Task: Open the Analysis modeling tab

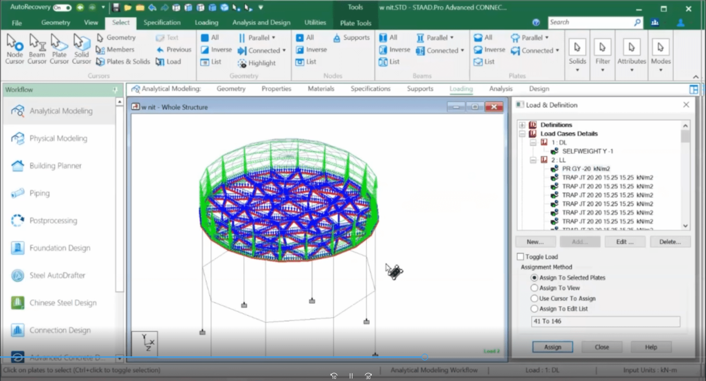Action: pyautogui.click(x=500, y=89)
